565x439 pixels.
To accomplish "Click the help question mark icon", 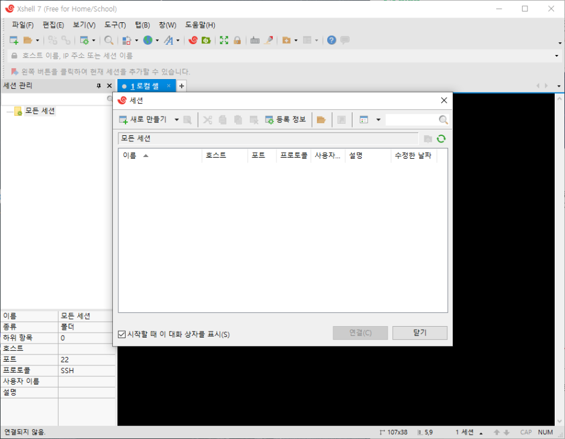I will point(331,40).
